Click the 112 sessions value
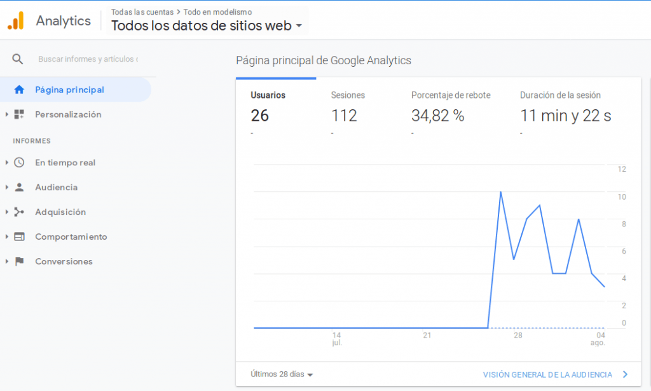The image size is (651, 391). tap(344, 115)
